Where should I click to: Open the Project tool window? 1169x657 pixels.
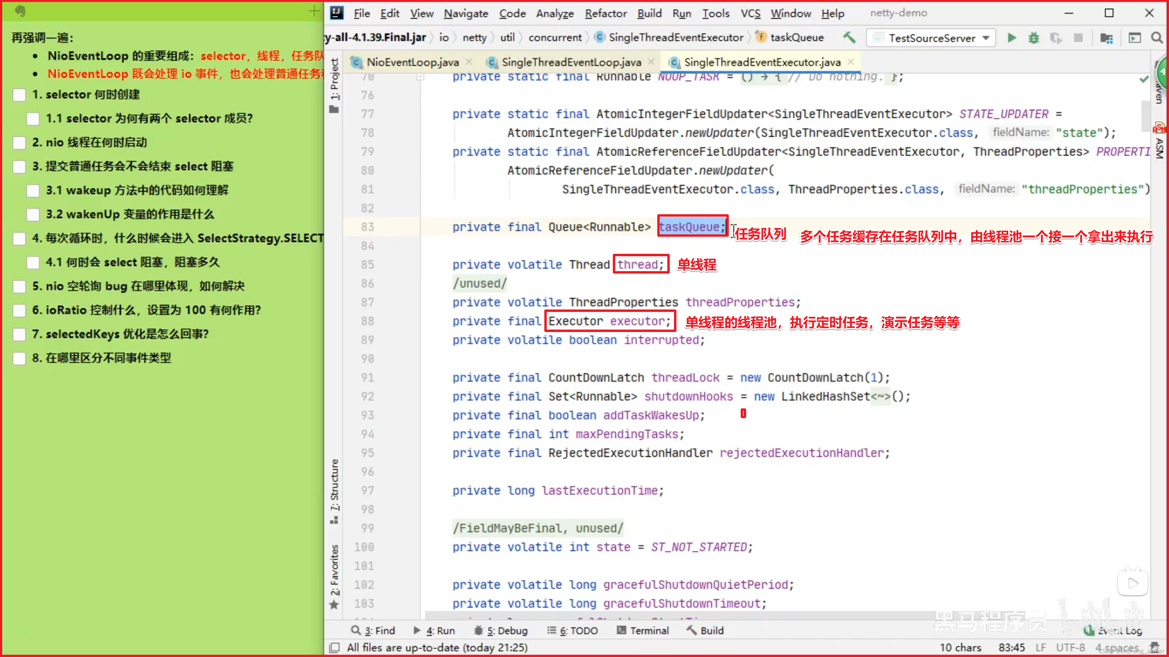tap(335, 85)
